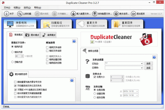Open the 帮助 menu
This screenshot has width=165, height=110.
pos(38,8)
